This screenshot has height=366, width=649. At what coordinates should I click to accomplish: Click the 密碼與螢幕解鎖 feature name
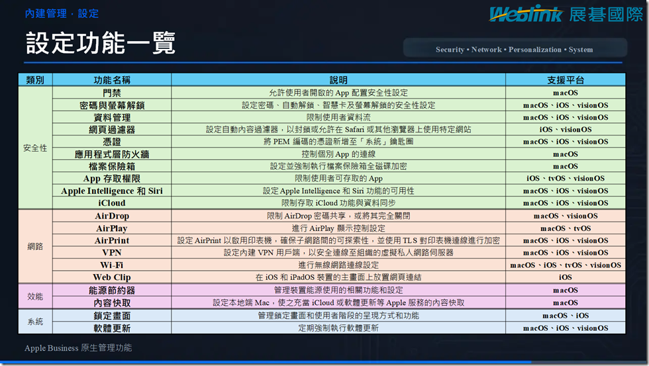click(112, 105)
